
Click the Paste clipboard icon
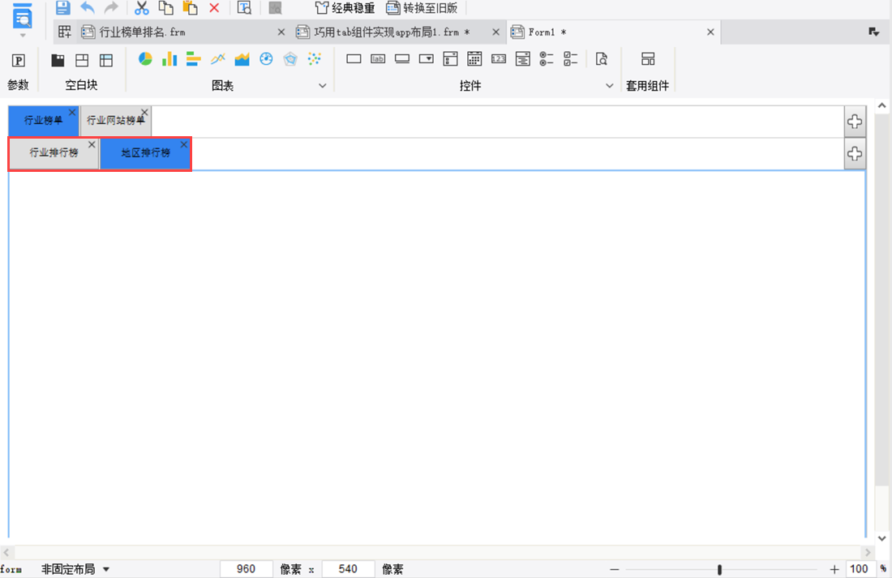coord(190,8)
